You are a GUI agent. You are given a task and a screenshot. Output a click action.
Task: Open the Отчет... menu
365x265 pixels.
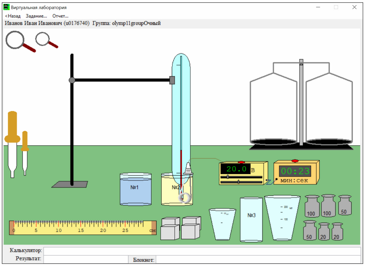[x=60, y=16]
